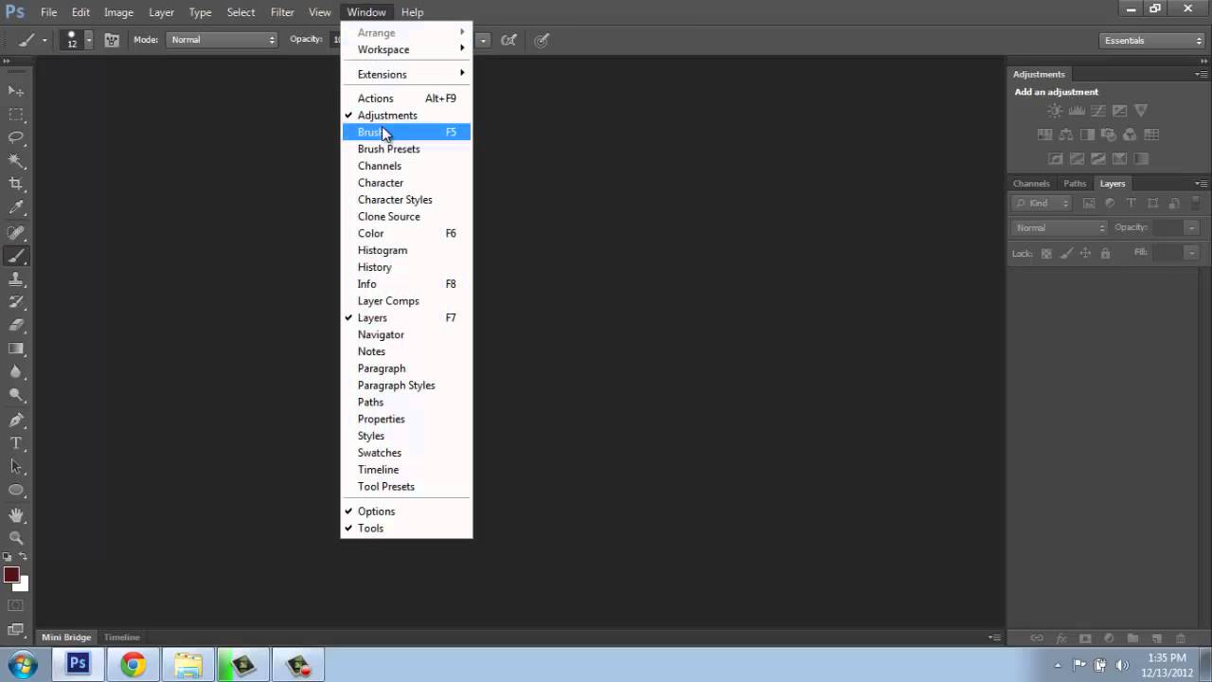Toggle Options bar in Window menu
The height and width of the screenshot is (682, 1212).
point(405,511)
